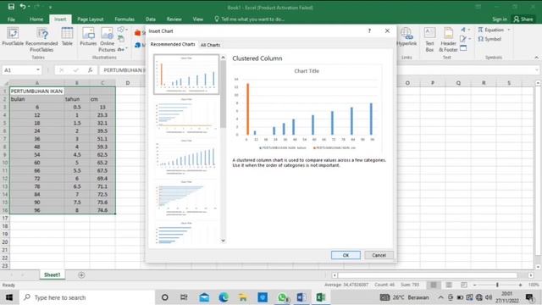
Task: Click zoom out minus button
Action: 475,285
